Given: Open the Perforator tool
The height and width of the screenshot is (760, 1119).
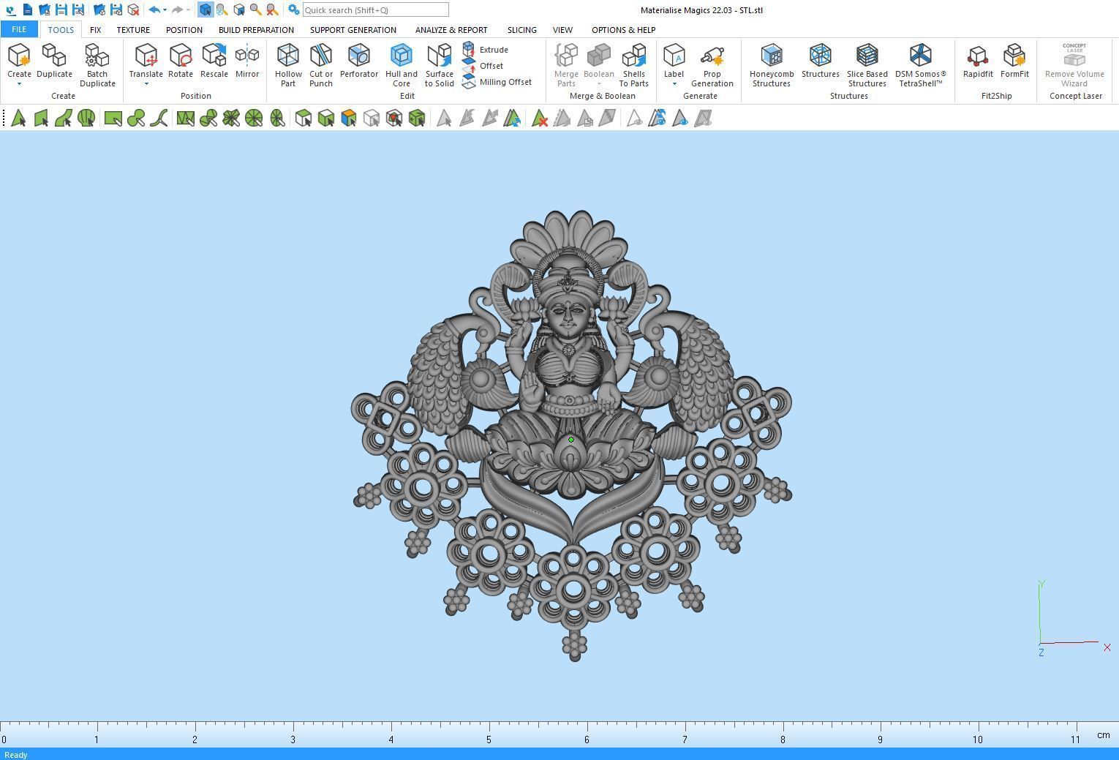Looking at the screenshot, I should 358,61.
